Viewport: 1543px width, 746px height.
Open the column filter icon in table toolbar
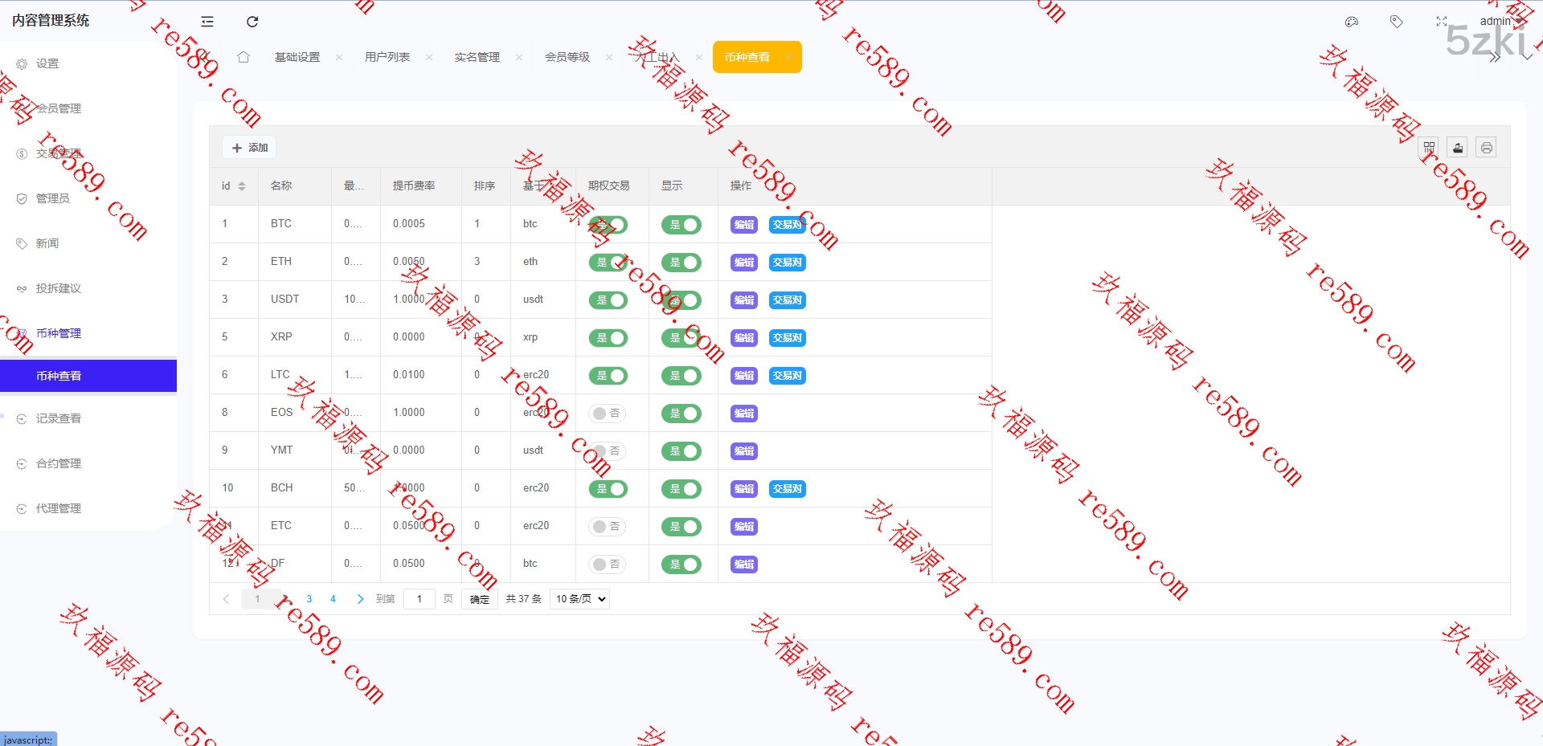pos(1429,148)
